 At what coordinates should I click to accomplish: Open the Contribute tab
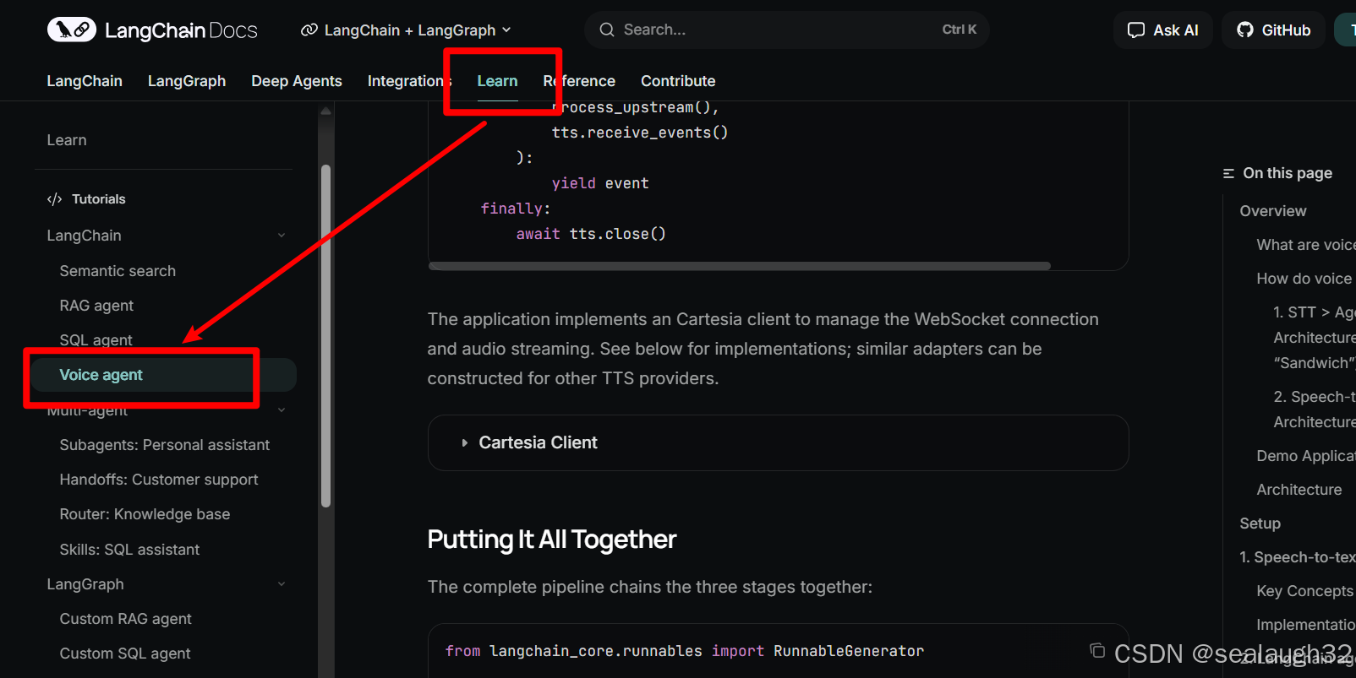click(678, 81)
